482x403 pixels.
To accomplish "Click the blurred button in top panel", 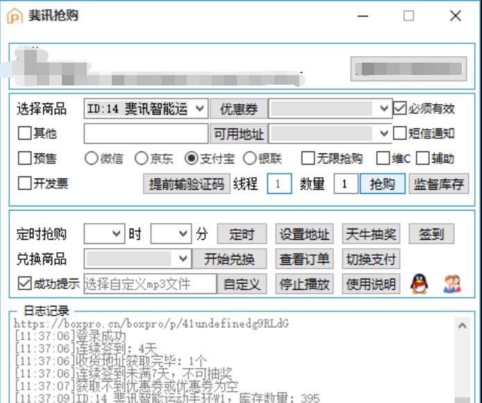I will tap(408, 69).
